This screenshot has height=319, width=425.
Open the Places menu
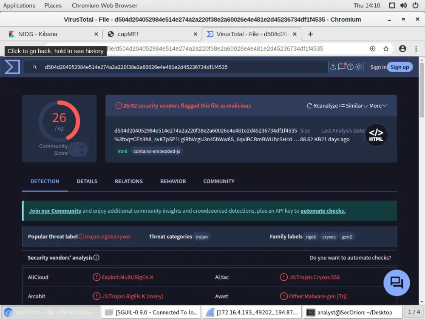(x=53, y=5)
